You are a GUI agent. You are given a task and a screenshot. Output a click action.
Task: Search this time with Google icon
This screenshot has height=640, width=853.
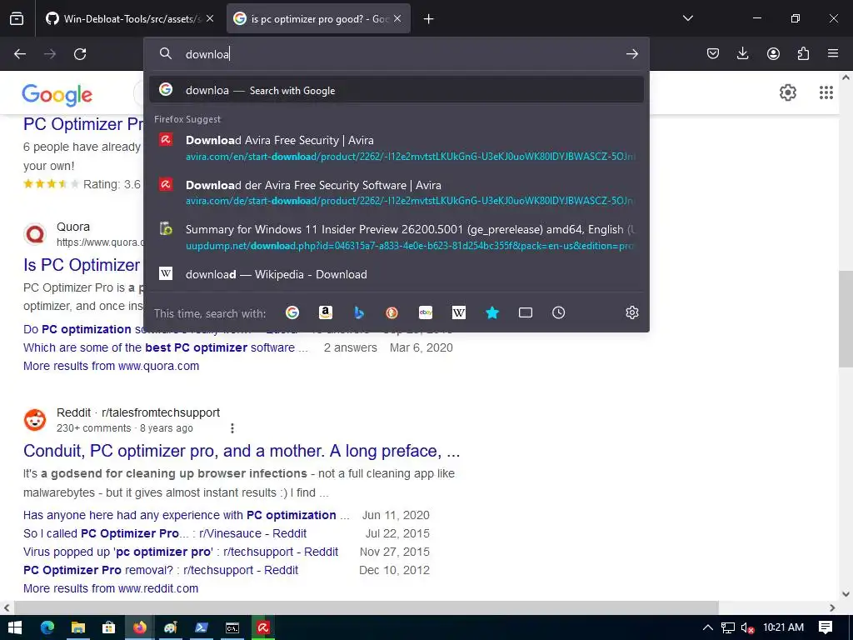tap(292, 312)
